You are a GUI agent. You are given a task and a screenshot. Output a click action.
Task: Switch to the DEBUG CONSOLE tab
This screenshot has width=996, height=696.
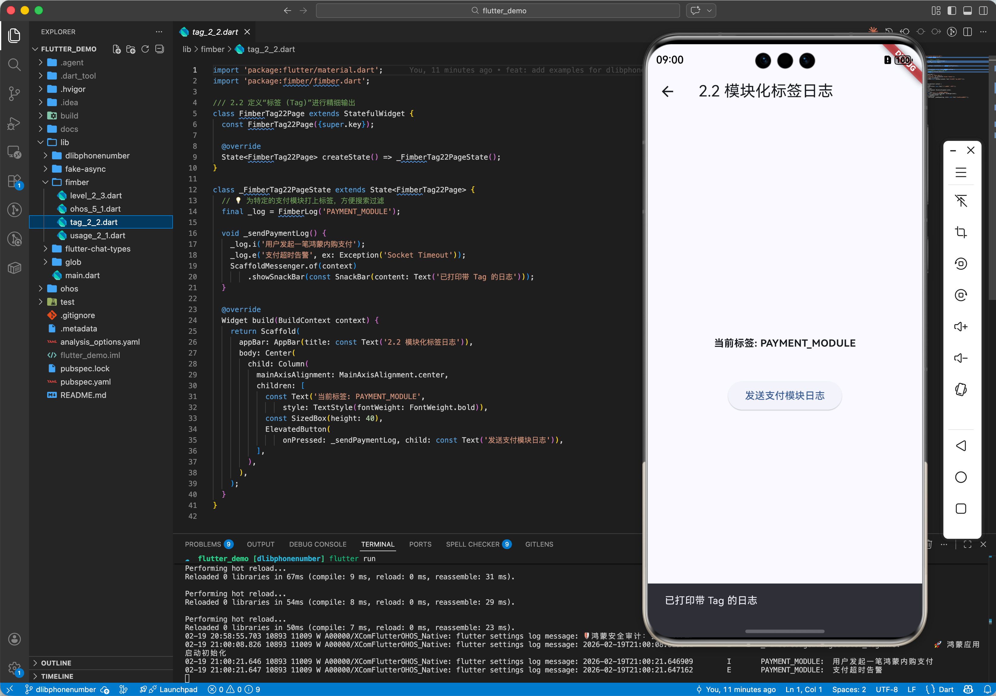[317, 544]
